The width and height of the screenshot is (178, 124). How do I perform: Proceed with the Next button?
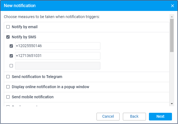pyautogui.click(x=160, y=117)
